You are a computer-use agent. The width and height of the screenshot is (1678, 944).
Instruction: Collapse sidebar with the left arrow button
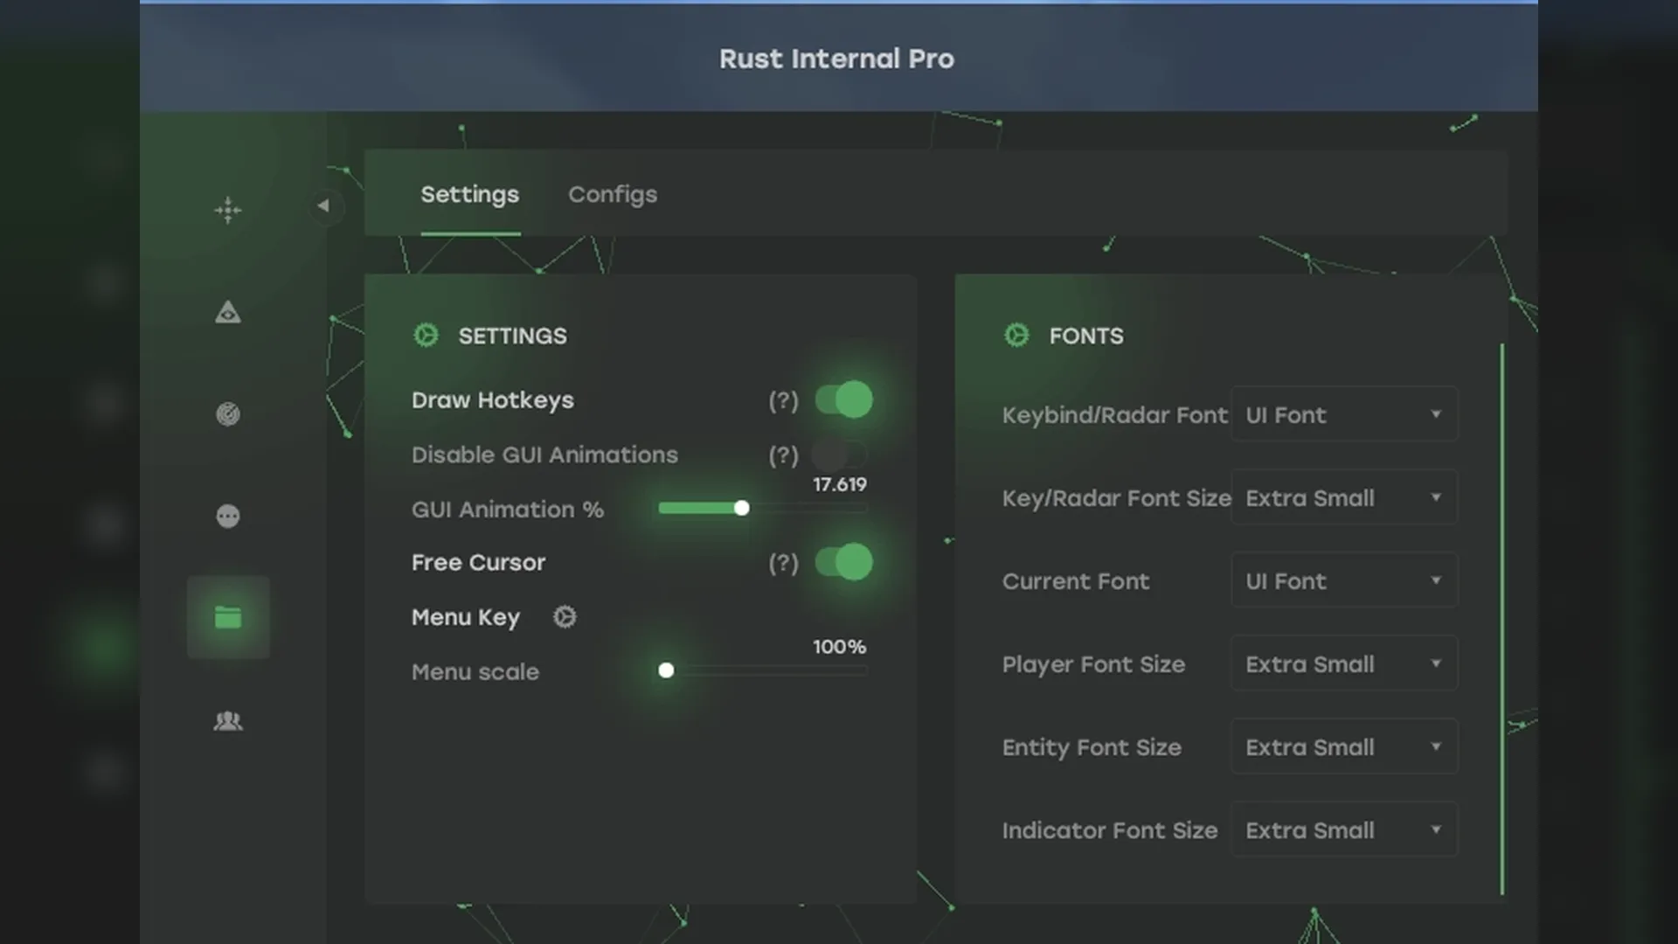[x=324, y=206]
